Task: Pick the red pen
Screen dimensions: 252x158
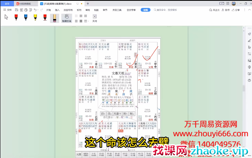Action: [x=16, y=17]
